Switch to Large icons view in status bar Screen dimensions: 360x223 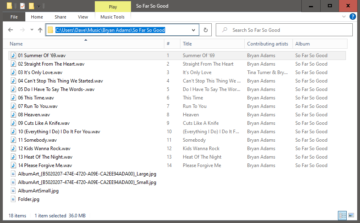click(x=351, y=216)
